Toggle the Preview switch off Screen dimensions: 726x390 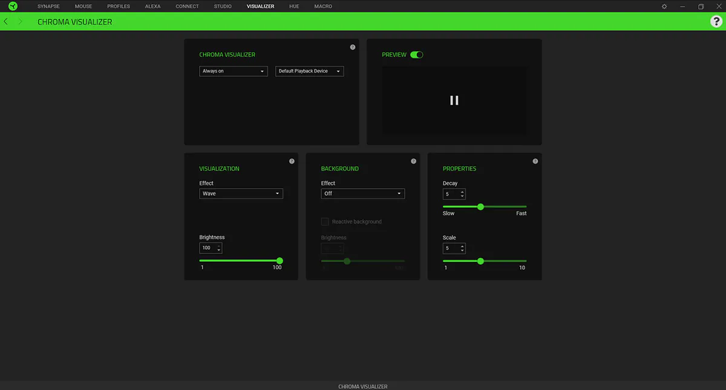pyautogui.click(x=416, y=54)
